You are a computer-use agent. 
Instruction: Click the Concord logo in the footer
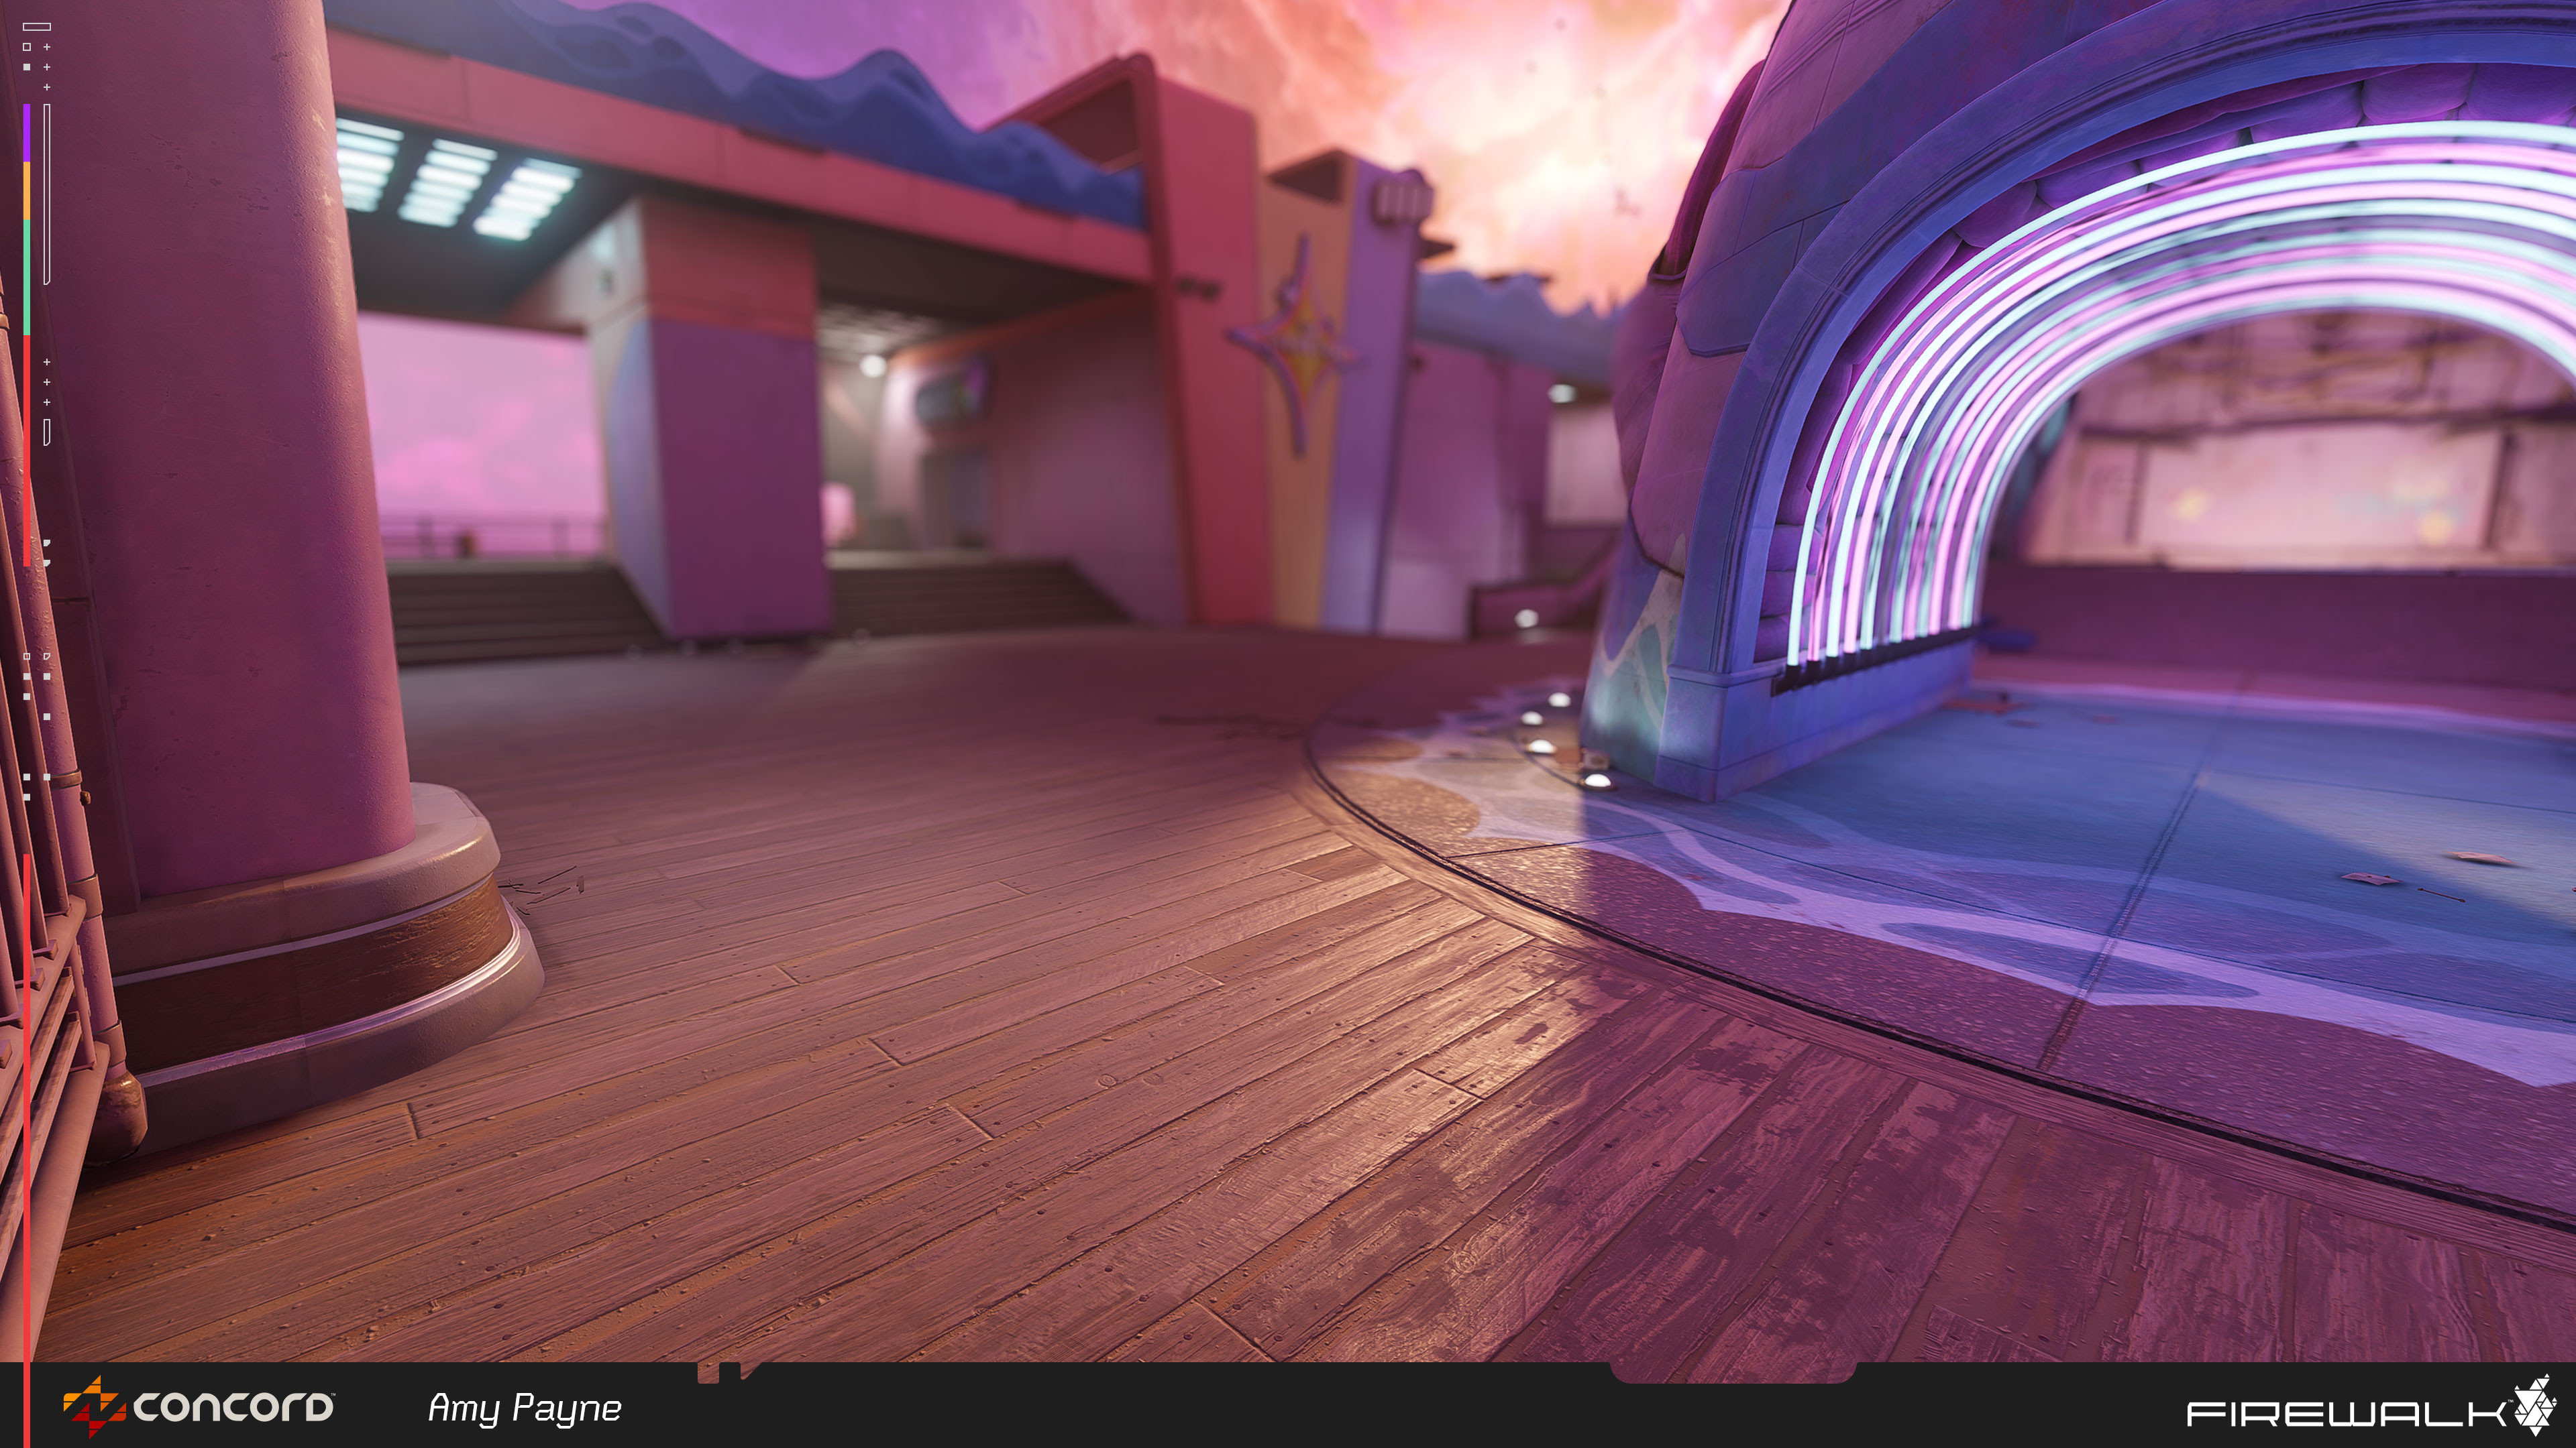pos(198,1406)
